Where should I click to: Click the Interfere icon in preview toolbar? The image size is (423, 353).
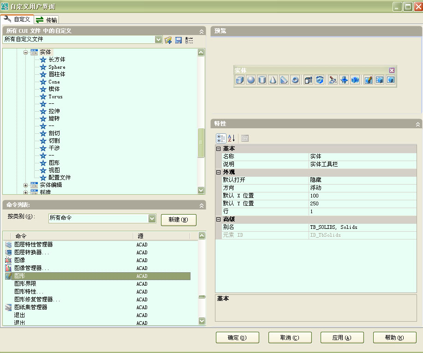point(355,80)
